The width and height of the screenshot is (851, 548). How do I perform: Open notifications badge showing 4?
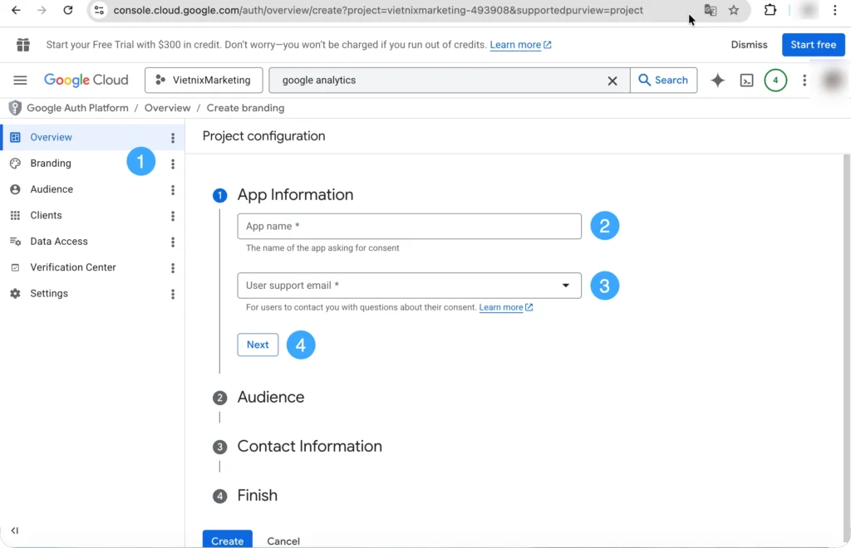tap(775, 81)
